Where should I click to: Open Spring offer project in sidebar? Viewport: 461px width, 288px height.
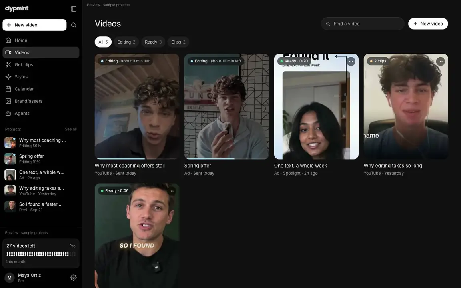pyautogui.click(x=41, y=159)
